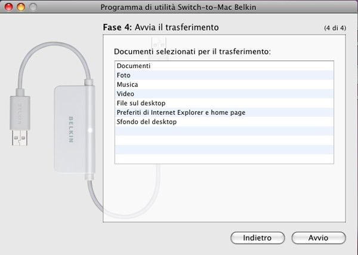The image size is (358, 255).
Task: Go back with the Indietro button
Action: (x=257, y=238)
